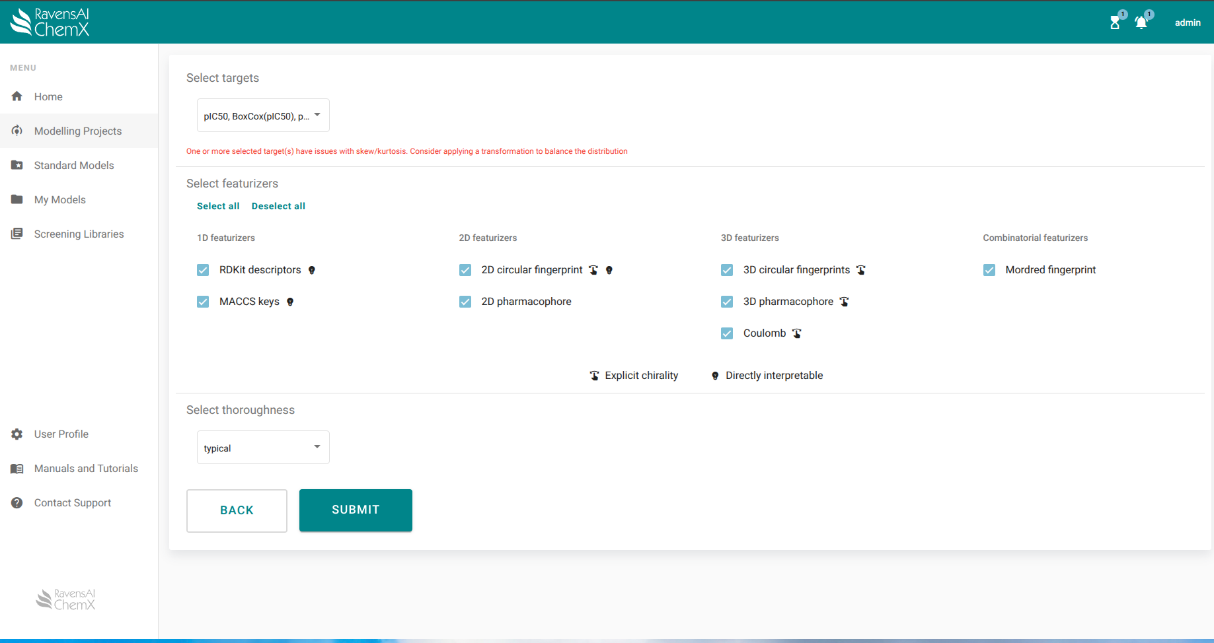Click the Contact Support question mark icon

17,503
